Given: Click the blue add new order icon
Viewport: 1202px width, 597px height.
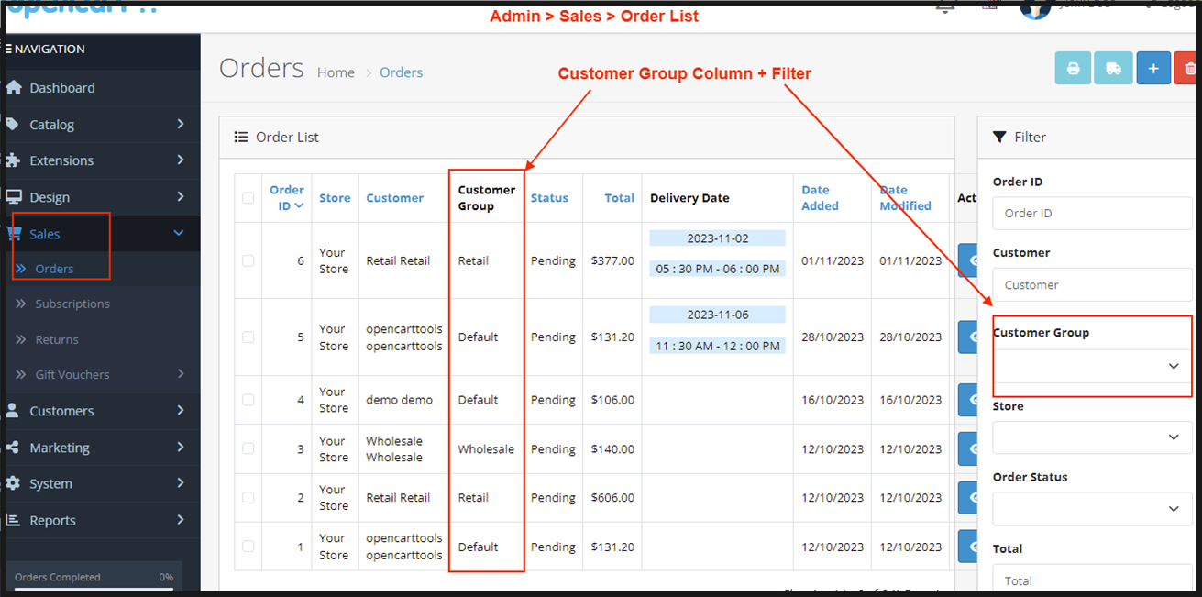Looking at the screenshot, I should point(1153,67).
